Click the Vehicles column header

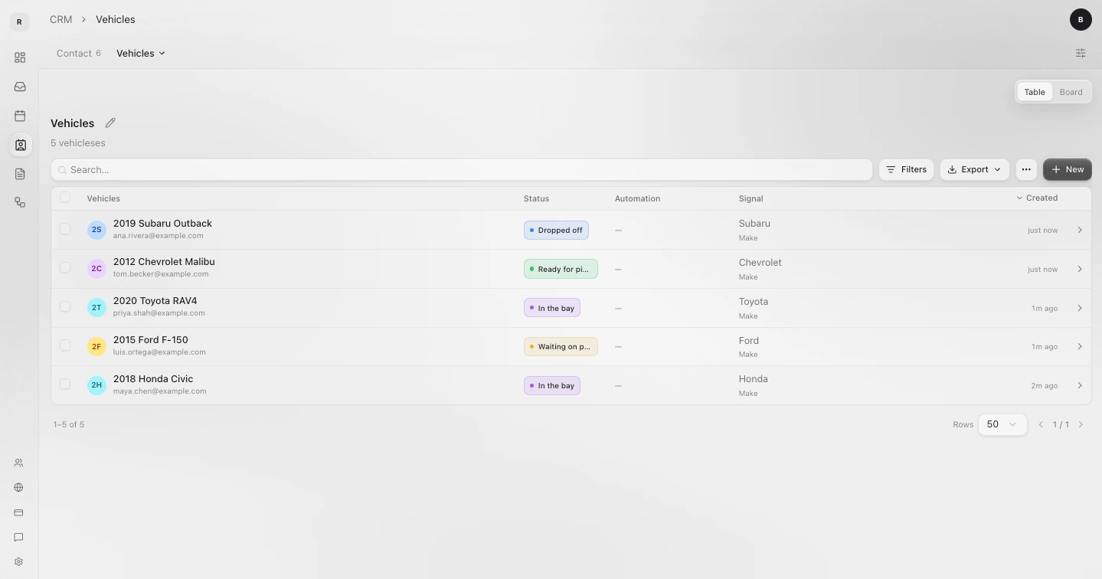[x=103, y=198]
